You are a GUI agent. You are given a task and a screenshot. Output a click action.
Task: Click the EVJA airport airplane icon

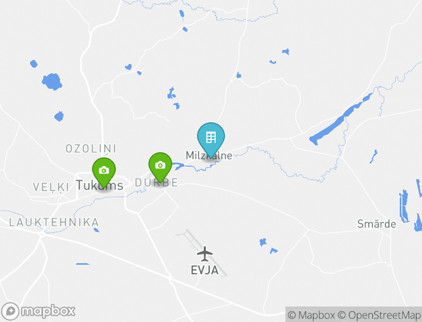pos(205,254)
